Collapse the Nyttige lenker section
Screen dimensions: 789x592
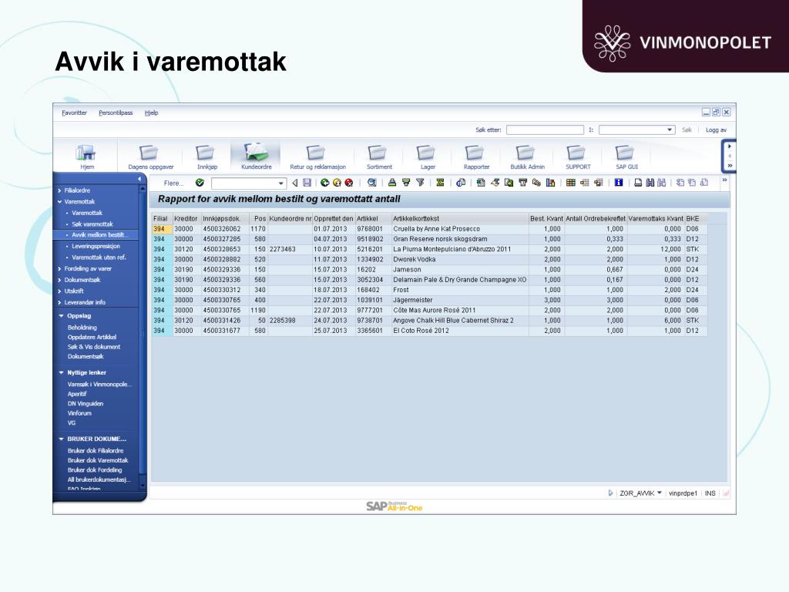point(62,373)
